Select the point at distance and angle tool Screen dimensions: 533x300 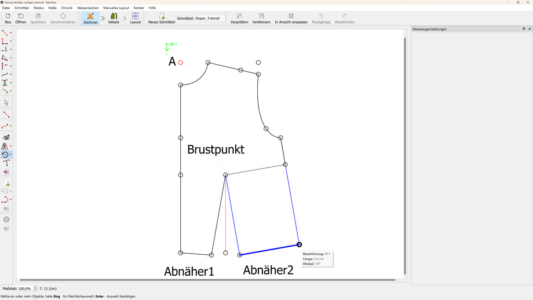pyautogui.click(x=5, y=33)
